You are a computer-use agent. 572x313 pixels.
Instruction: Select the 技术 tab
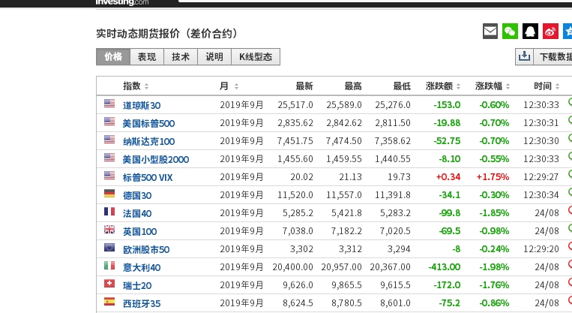[181, 57]
